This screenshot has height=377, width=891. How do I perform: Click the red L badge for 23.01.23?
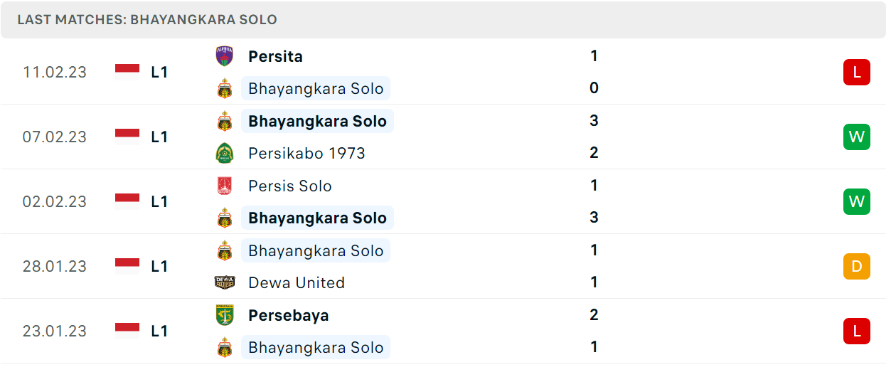[857, 331]
